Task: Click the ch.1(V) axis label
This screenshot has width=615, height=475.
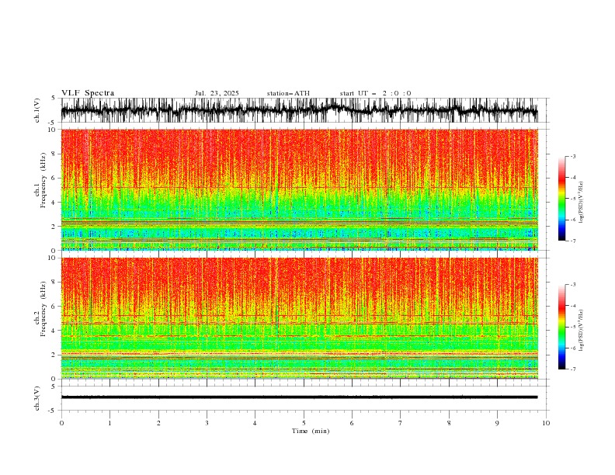Action: pos(37,110)
